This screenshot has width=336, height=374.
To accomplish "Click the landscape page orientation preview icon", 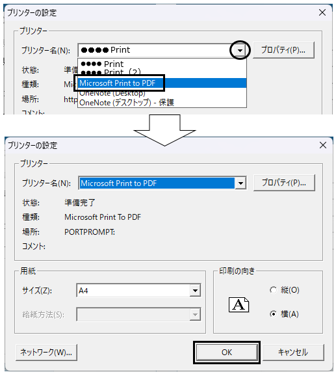I will [239, 304].
